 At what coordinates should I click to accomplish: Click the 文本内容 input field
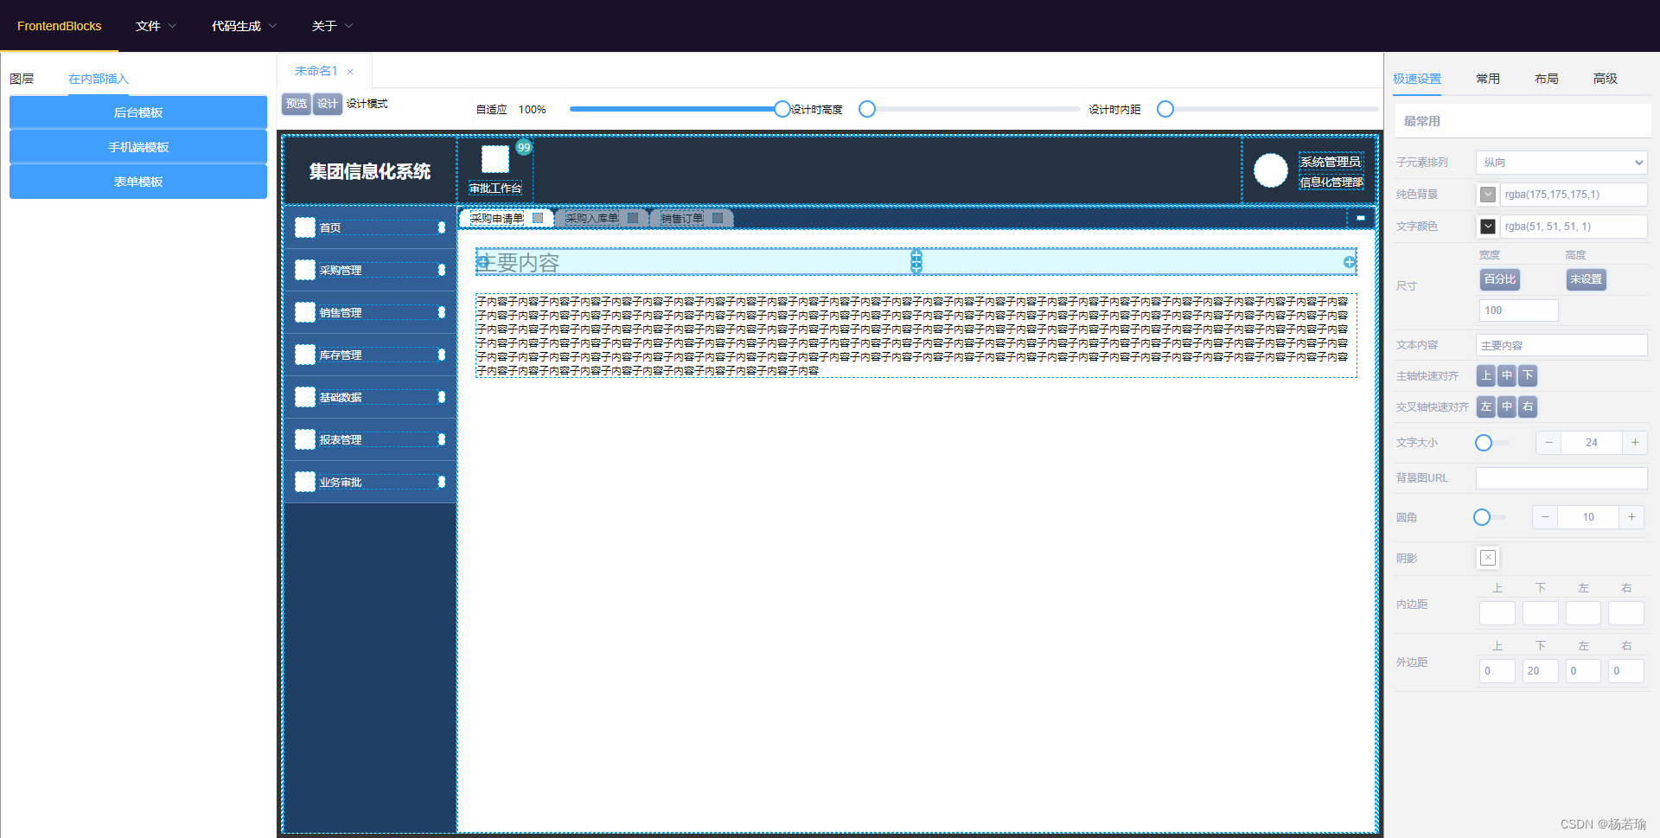coord(1561,345)
